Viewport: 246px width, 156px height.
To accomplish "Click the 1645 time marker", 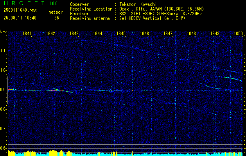I will click(121, 34).
